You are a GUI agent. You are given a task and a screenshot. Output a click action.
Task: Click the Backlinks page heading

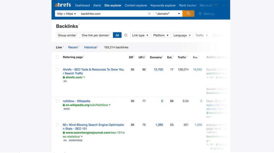(x=67, y=26)
